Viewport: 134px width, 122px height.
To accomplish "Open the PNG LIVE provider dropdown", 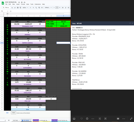I will (45, 101).
